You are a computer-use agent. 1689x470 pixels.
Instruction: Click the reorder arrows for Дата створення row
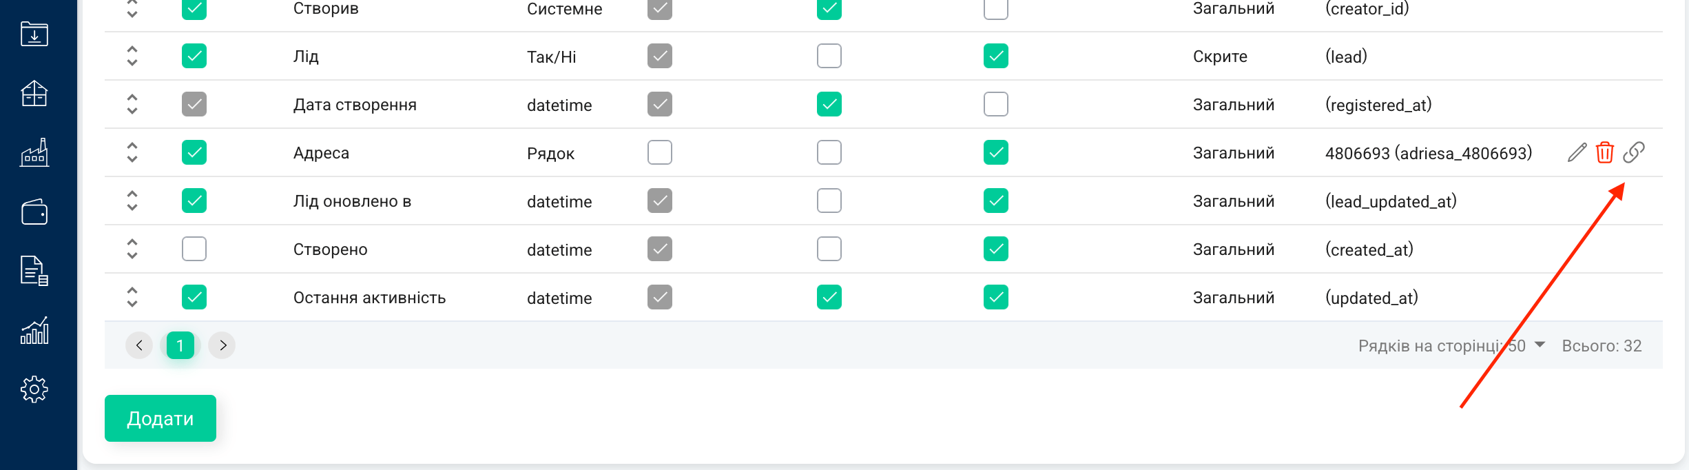(132, 104)
